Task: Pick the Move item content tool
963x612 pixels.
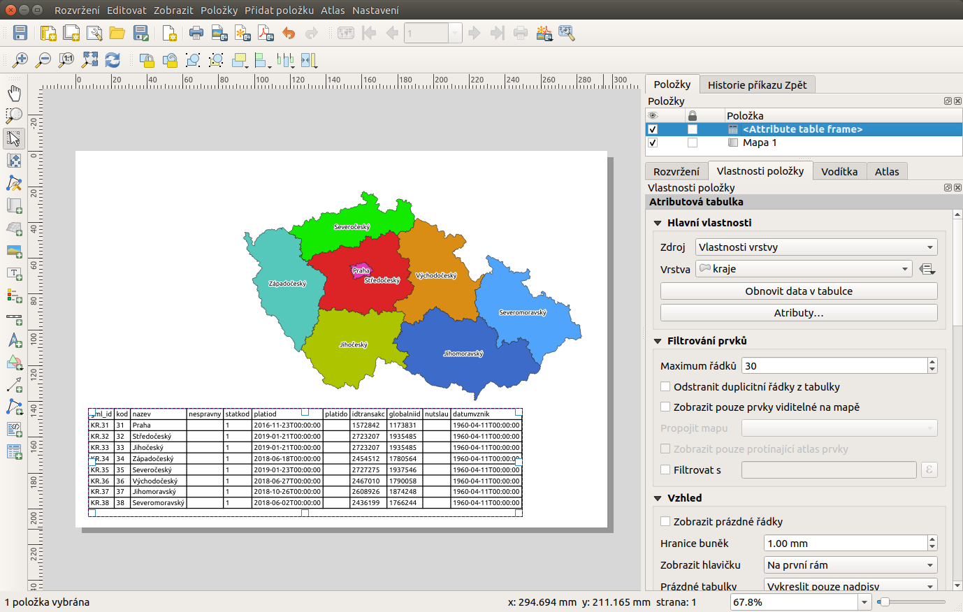Action: [14, 161]
